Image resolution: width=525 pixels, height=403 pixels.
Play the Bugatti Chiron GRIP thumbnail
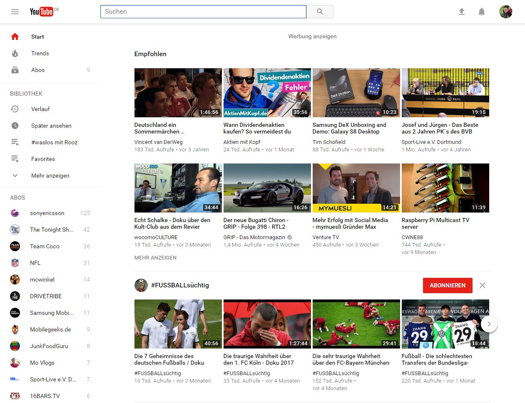(x=267, y=188)
